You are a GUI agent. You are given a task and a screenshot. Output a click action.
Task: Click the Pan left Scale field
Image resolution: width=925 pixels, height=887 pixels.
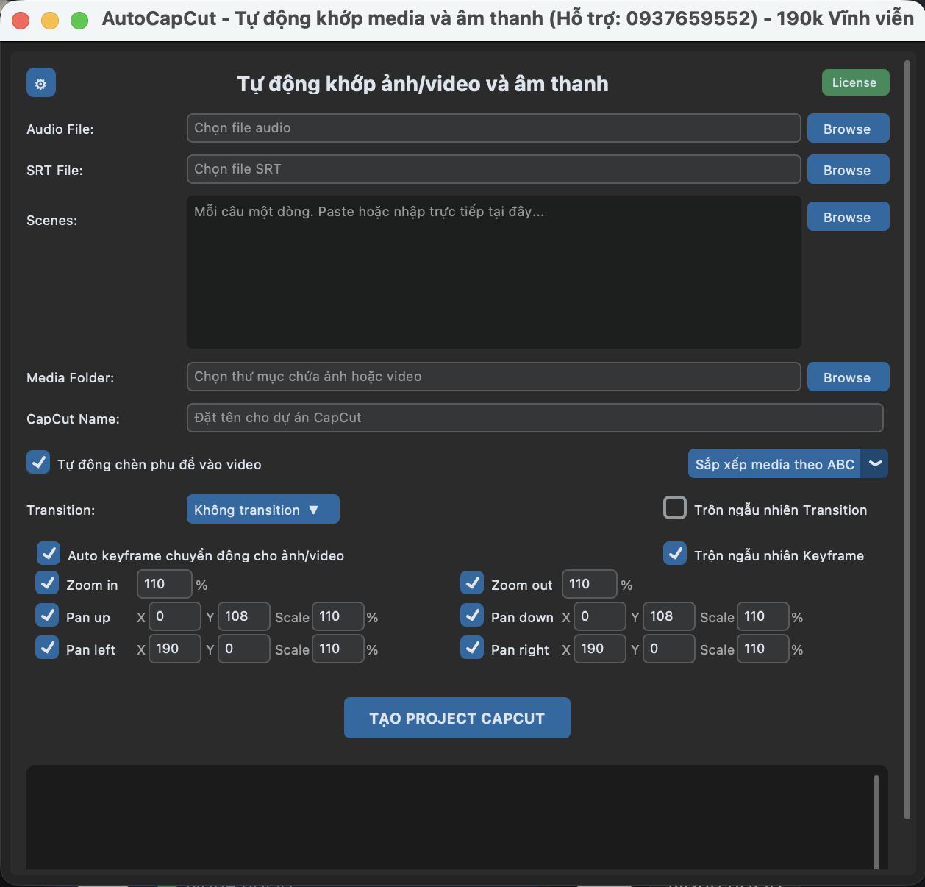tap(338, 649)
